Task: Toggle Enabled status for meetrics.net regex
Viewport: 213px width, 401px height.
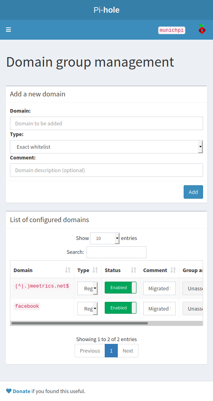Action: pyautogui.click(x=121, y=288)
